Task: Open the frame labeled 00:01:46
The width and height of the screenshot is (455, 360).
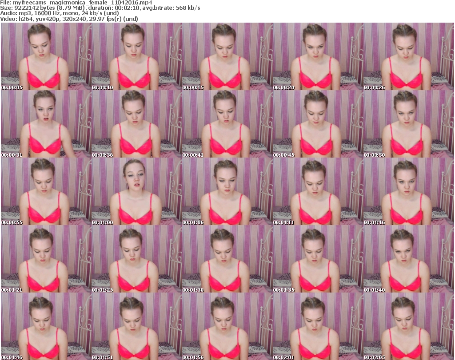Action: pos(46,326)
